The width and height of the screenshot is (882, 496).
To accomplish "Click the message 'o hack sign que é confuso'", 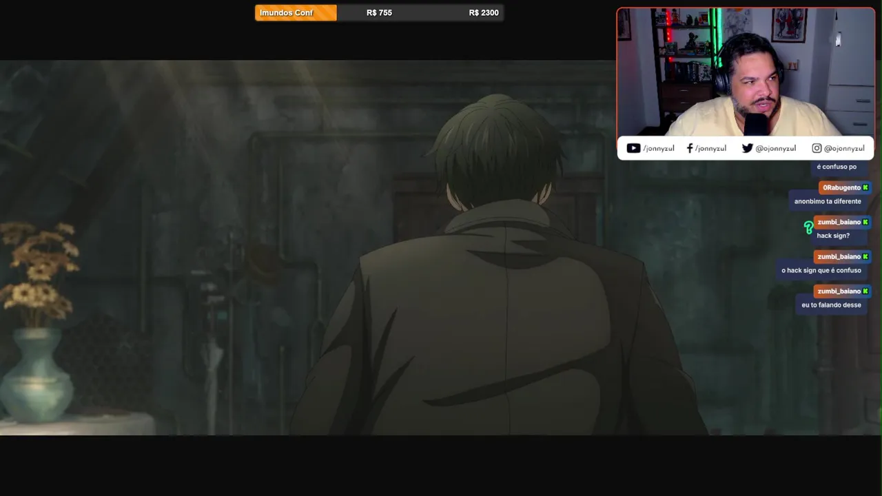I will pyautogui.click(x=821, y=270).
